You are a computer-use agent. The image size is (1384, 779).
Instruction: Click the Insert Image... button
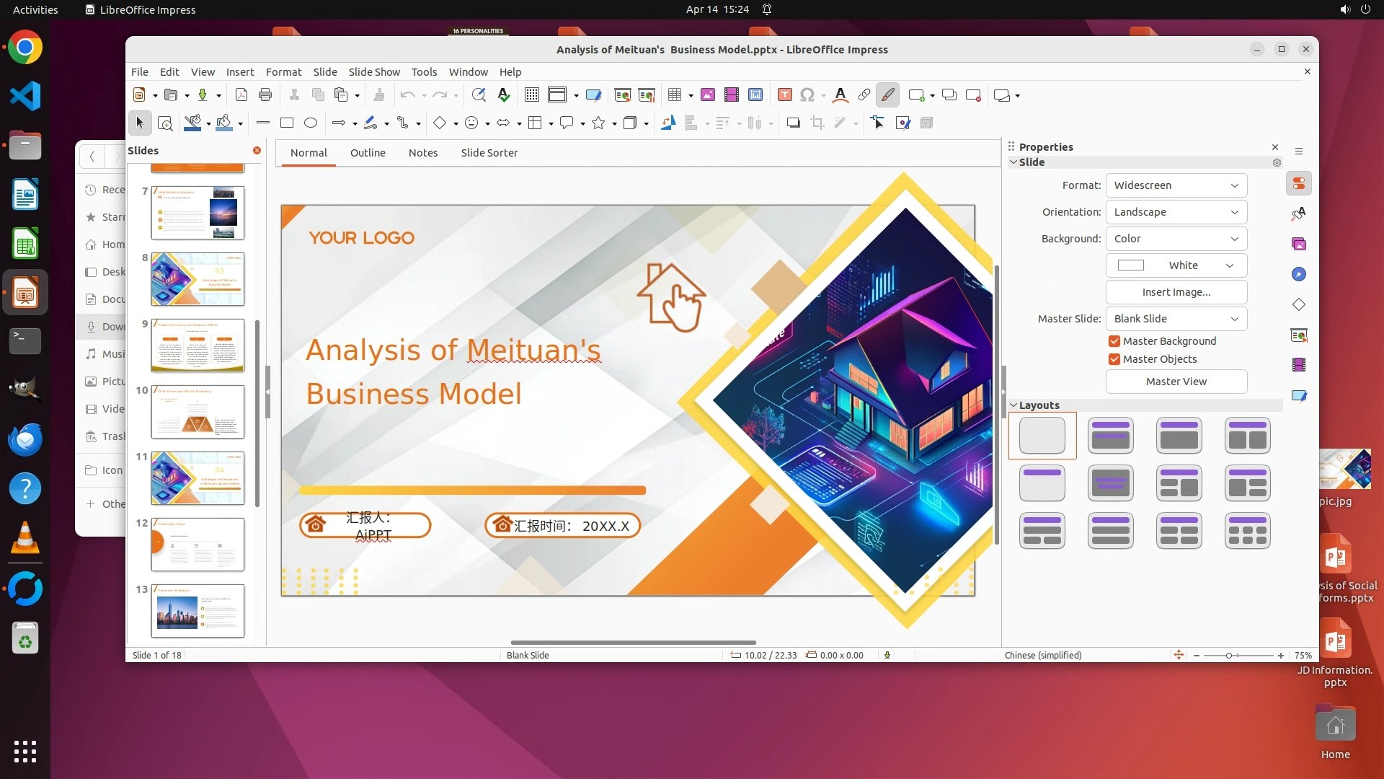(1176, 292)
